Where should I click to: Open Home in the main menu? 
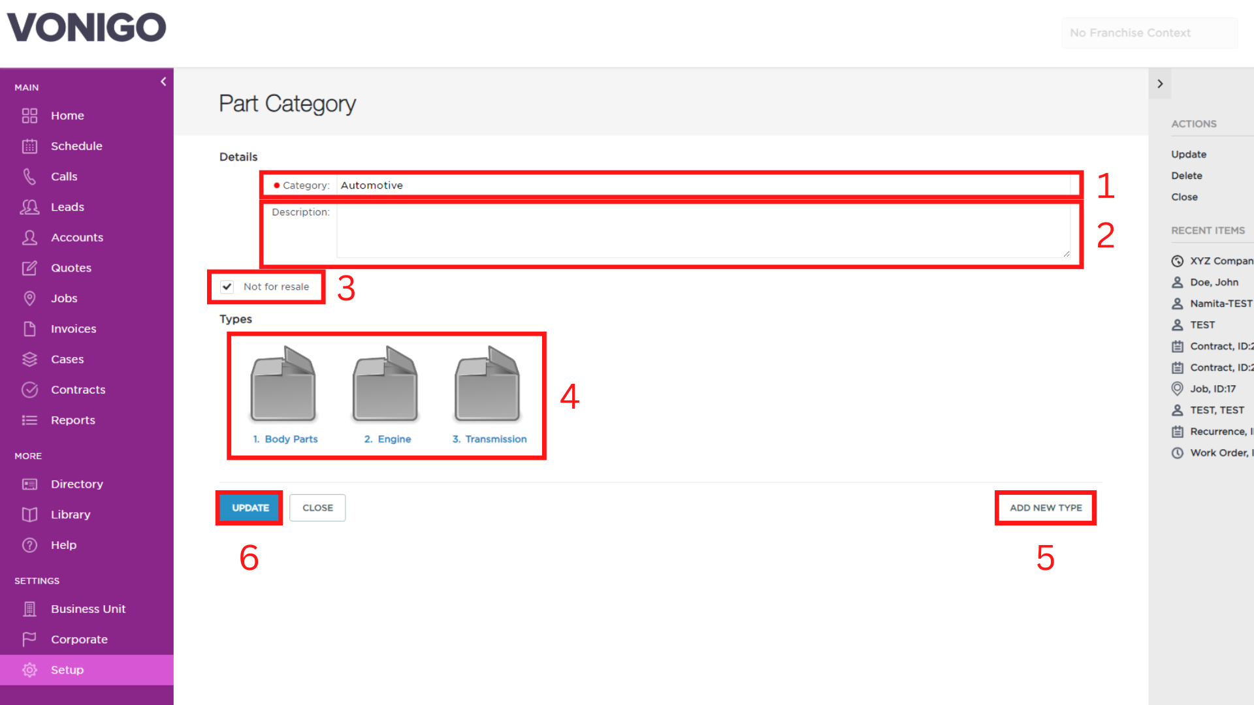[x=67, y=116]
